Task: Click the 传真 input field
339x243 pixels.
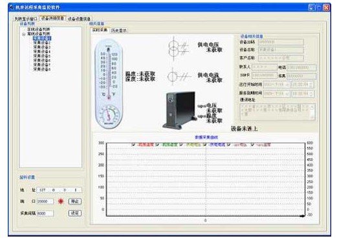Action: (301, 76)
